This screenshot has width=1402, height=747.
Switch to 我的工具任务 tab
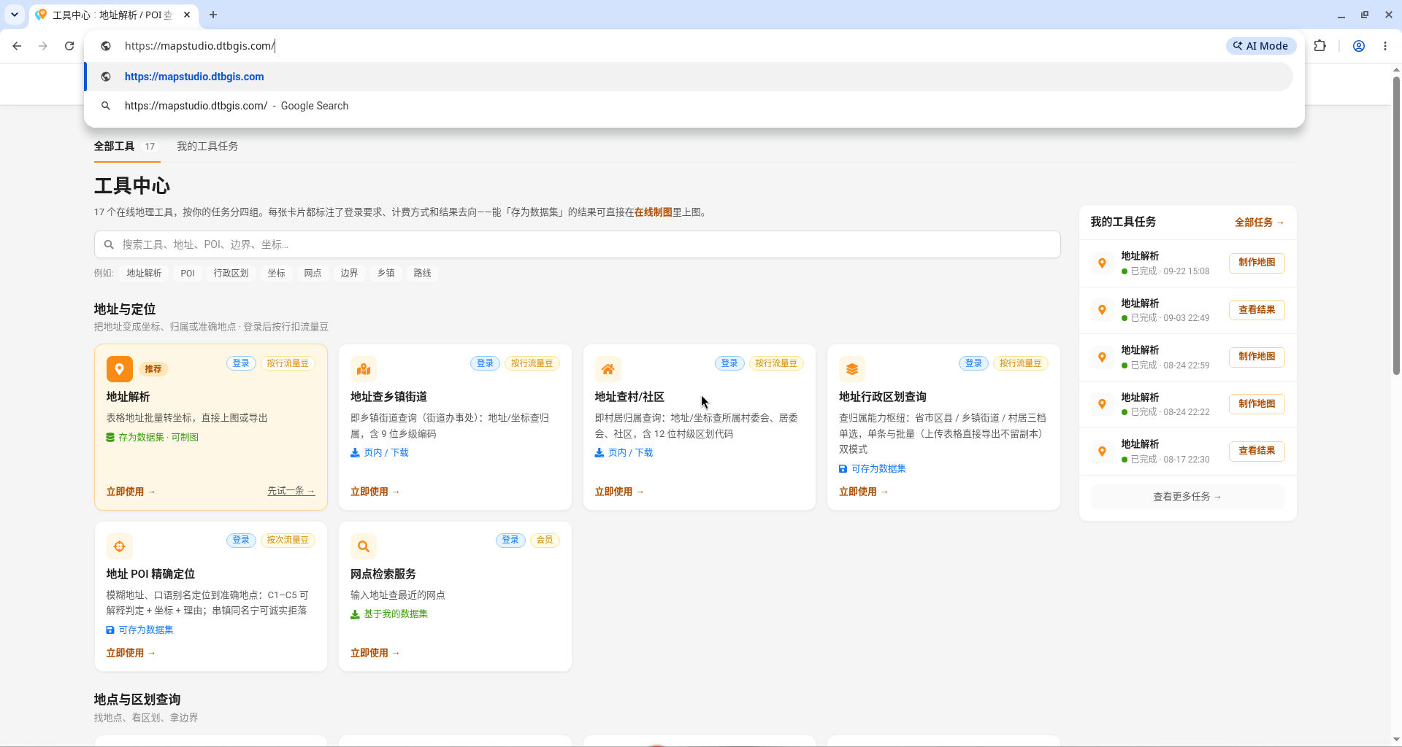click(x=207, y=146)
